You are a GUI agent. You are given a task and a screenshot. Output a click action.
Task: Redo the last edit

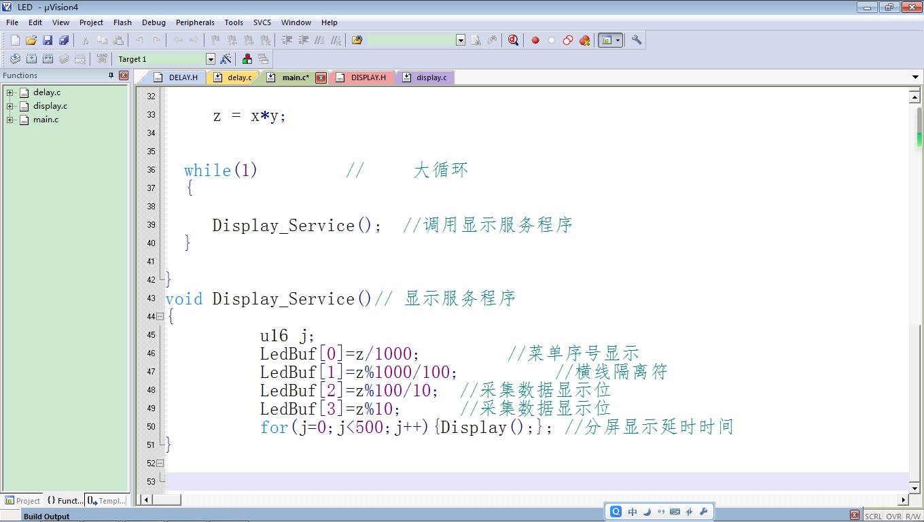pyautogui.click(x=156, y=40)
